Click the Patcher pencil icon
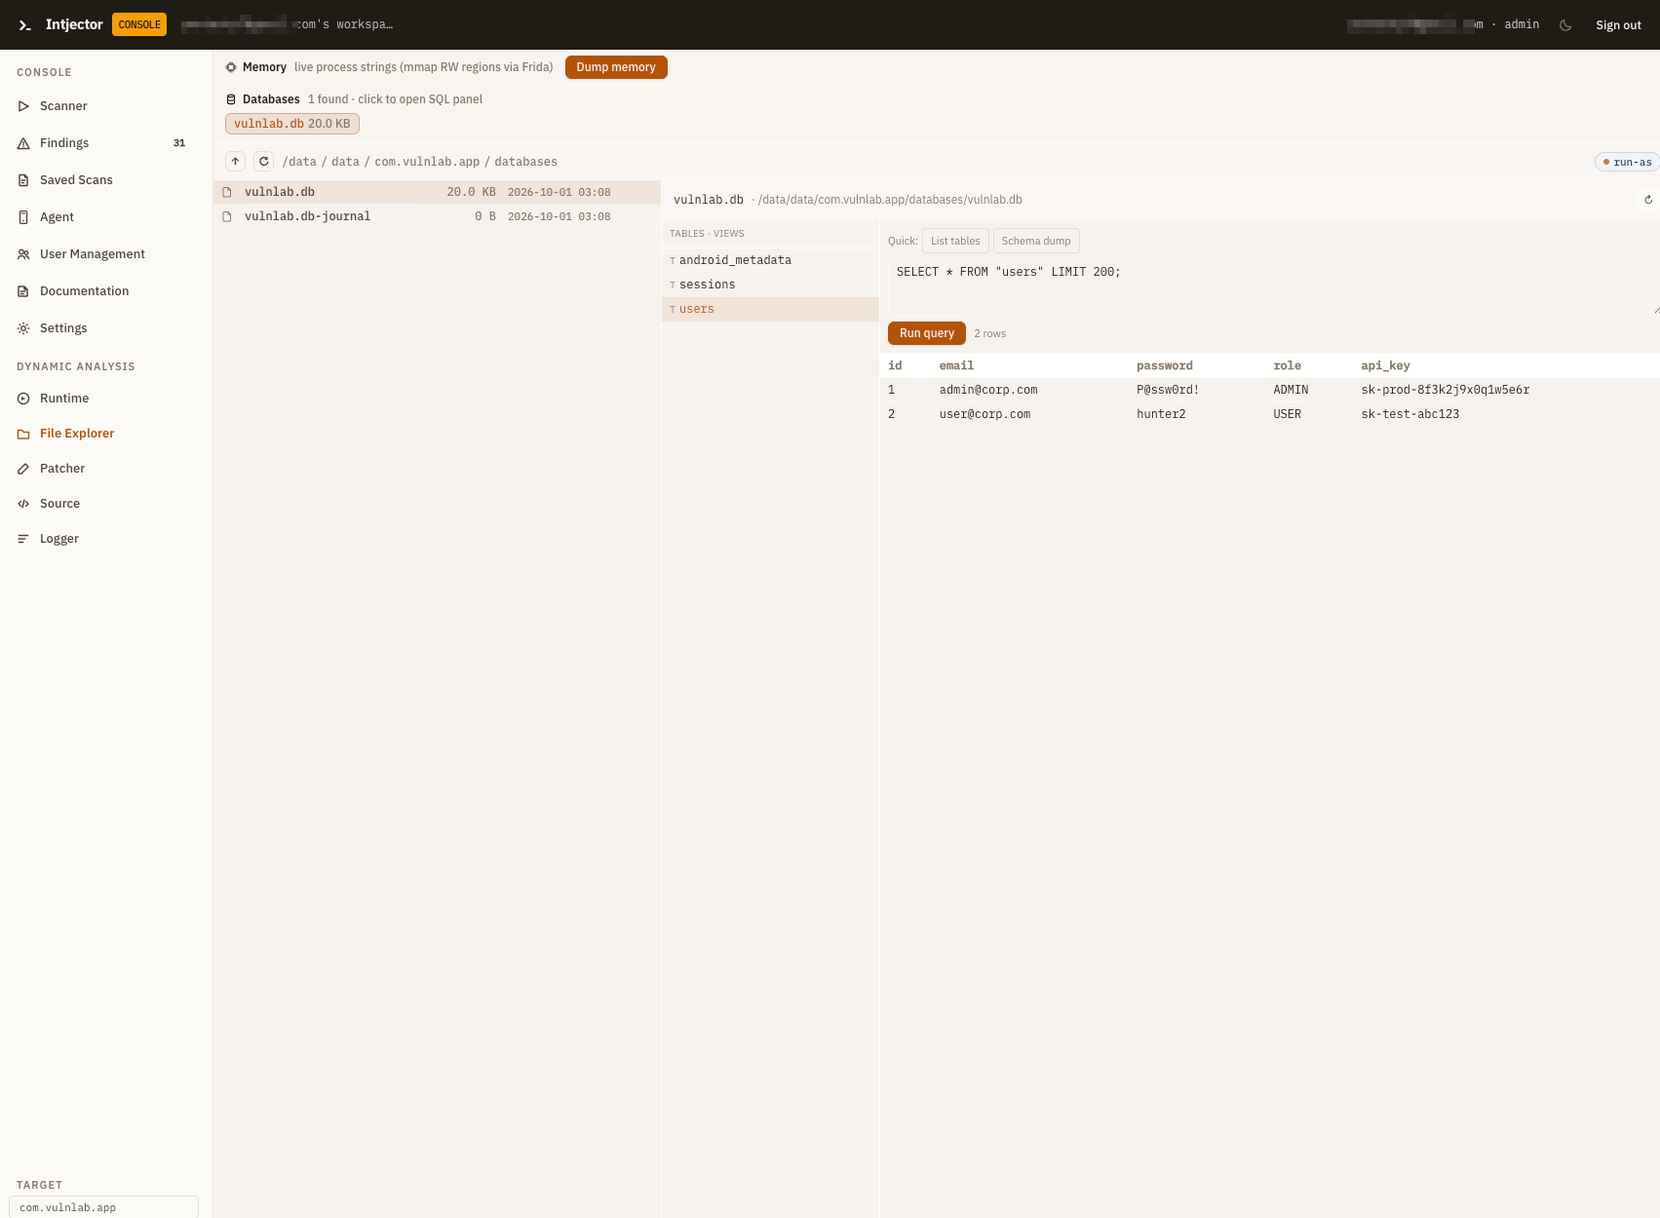 [x=23, y=469]
